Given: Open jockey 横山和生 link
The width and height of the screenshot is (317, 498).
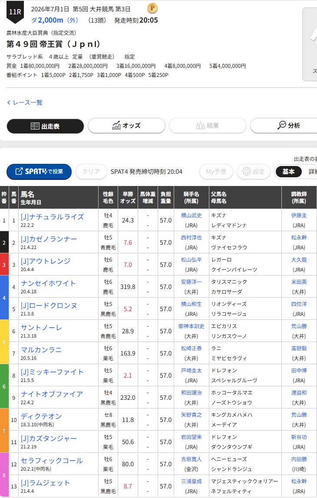Looking at the screenshot, I should coord(192,304).
